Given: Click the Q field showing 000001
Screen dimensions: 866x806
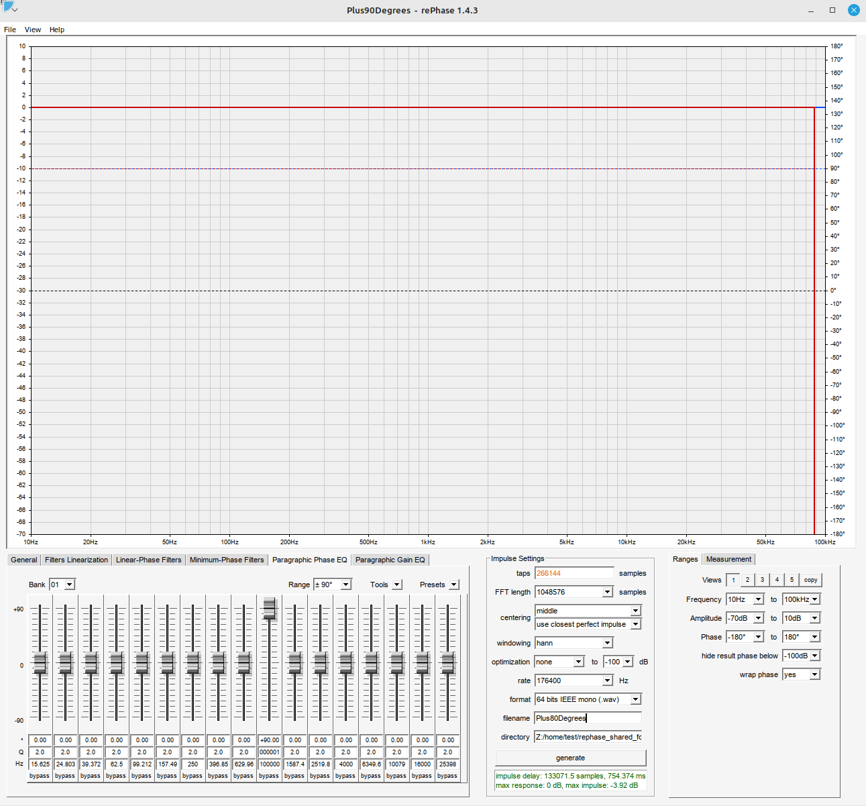Looking at the screenshot, I should [269, 752].
